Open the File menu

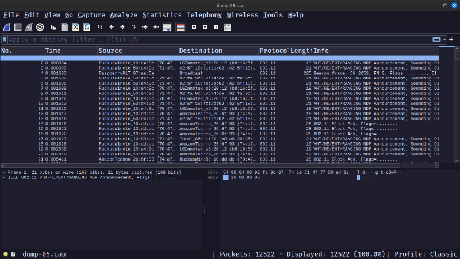coord(11,15)
